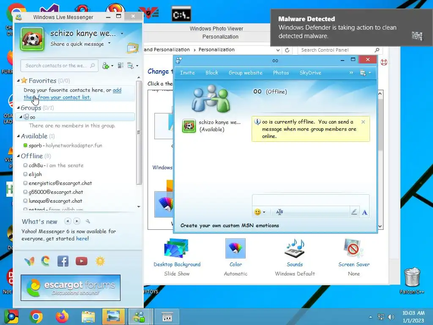The width and height of the screenshot is (433, 325).
Task: Open the font style A icon
Action: 364,212
